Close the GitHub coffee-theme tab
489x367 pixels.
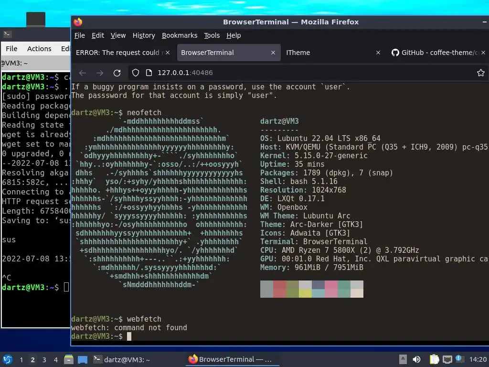pyautogui.click(x=483, y=53)
